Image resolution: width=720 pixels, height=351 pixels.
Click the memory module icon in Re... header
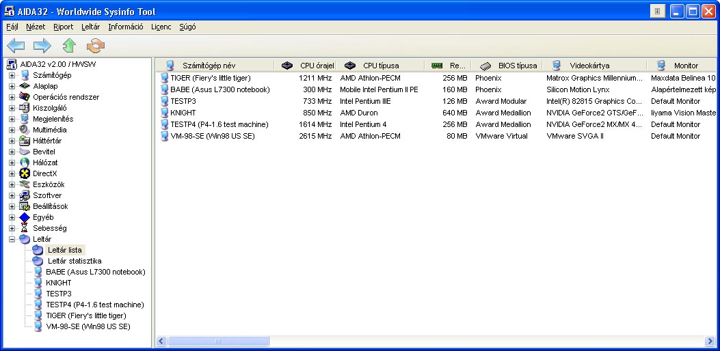click(437, 66)
